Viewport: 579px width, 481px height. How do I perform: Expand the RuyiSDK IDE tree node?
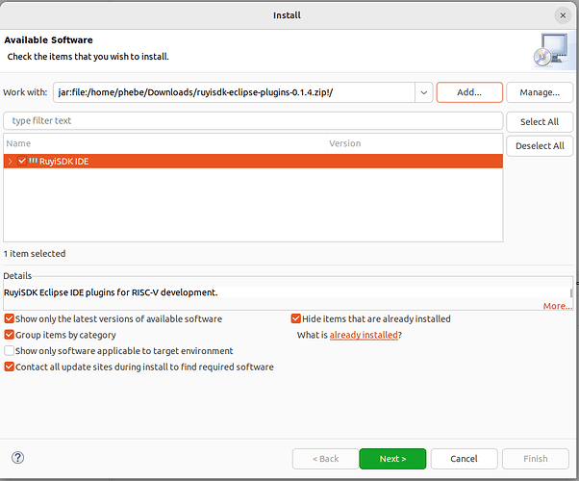point(11,161)
